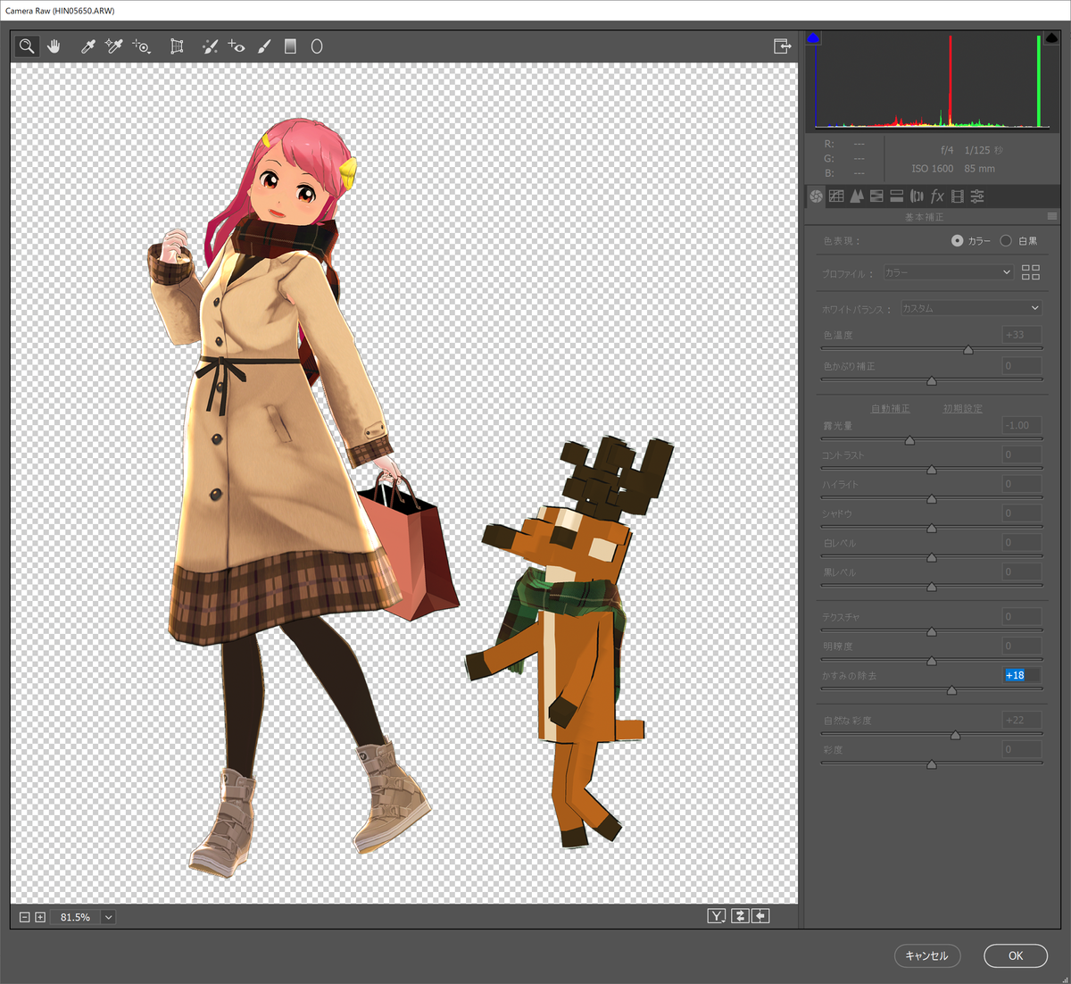1071x984 pixels.
Task: Adjust the 露光量 slider handle
Action: coord(909,440)
